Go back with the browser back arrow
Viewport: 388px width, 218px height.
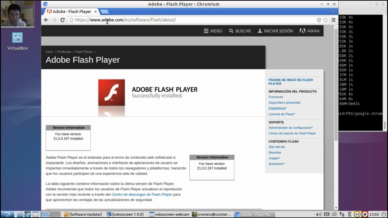pos(46,20)
